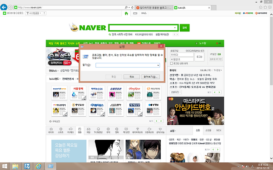Viewport: 273px width, 170px height.
Task: Go to the previous newsstand page arrow
Action: (157, 121)
